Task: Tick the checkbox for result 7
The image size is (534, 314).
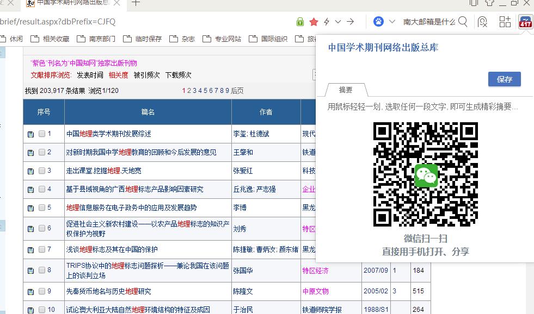Action: pos(42,249)
